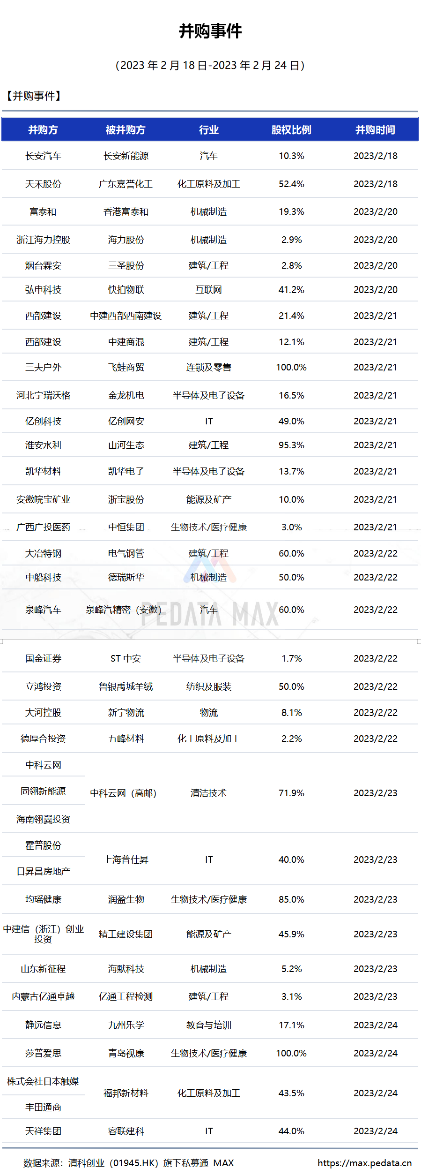Screen dimensions: 421x1176
Task: Click the 并购方 column header
Action: click(x=43, y=130)
